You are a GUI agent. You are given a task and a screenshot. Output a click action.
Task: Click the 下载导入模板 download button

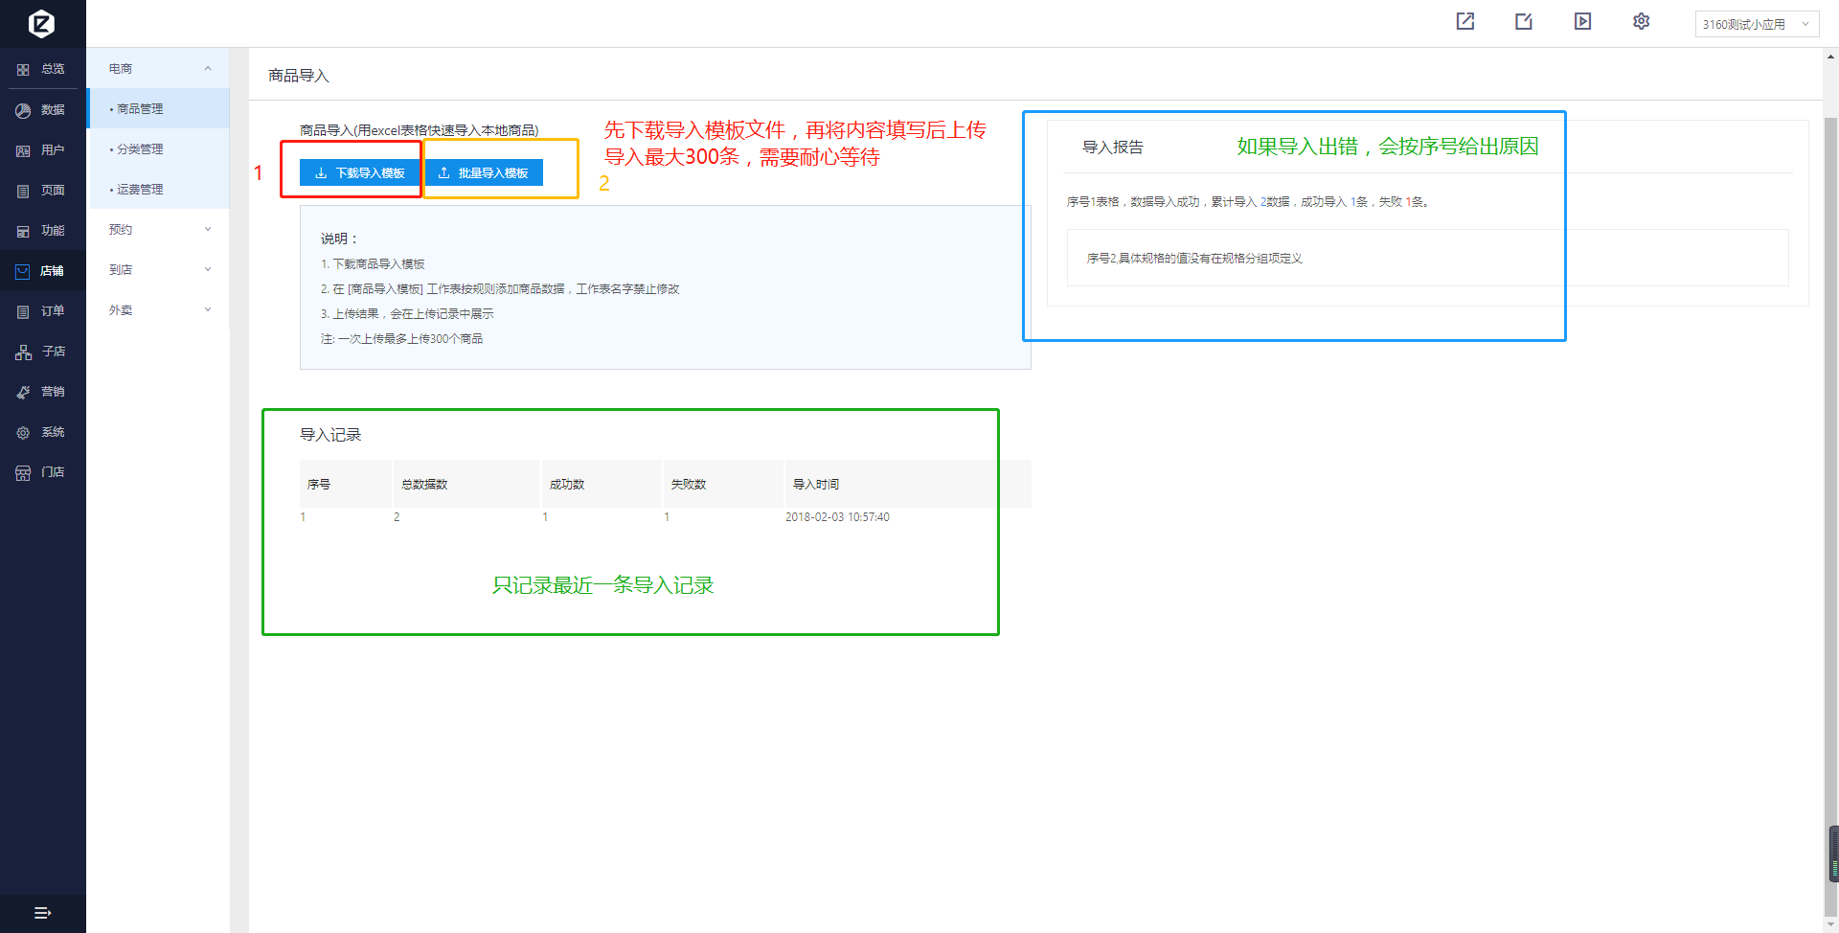tap(359, 172)
